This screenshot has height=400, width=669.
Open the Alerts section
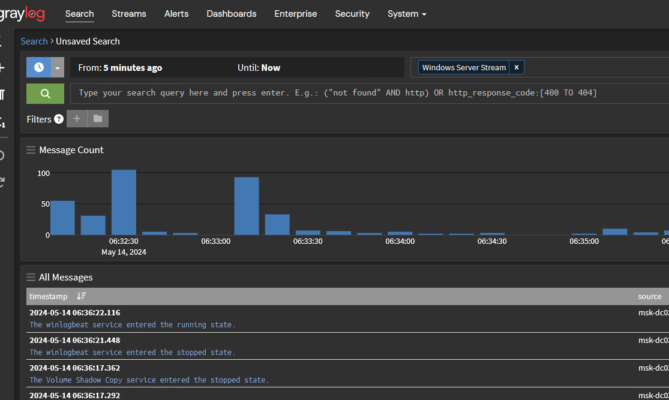pyautogui.click(x=176, y=14)
